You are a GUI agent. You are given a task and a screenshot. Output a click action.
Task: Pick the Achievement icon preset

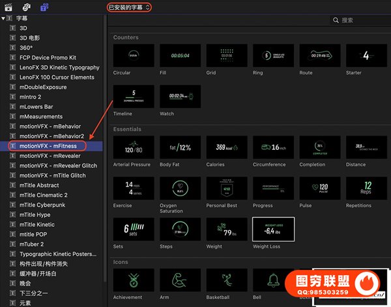point(134,280)
